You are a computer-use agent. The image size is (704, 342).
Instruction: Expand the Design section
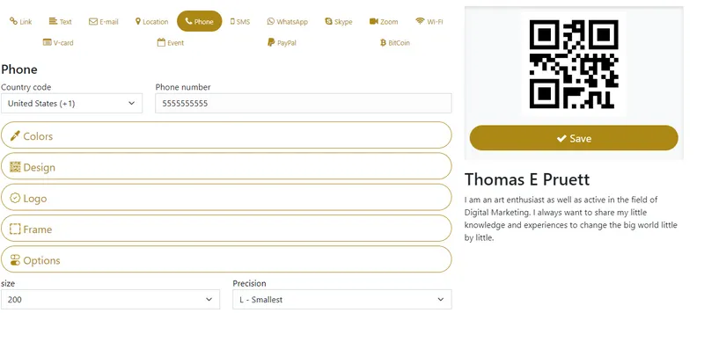coord(226,166)
